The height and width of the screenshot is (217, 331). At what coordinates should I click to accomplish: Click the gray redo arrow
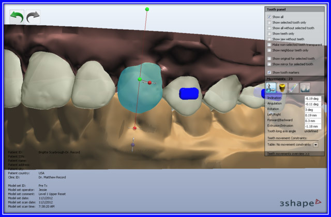click(34, 17)
